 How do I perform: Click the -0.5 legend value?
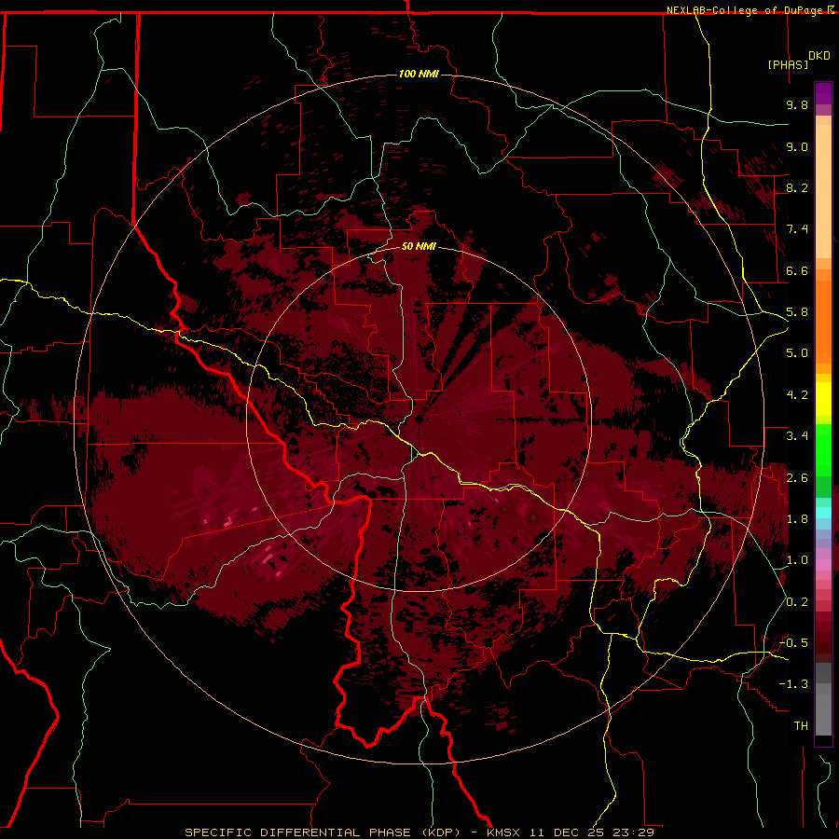pos(793,643)
